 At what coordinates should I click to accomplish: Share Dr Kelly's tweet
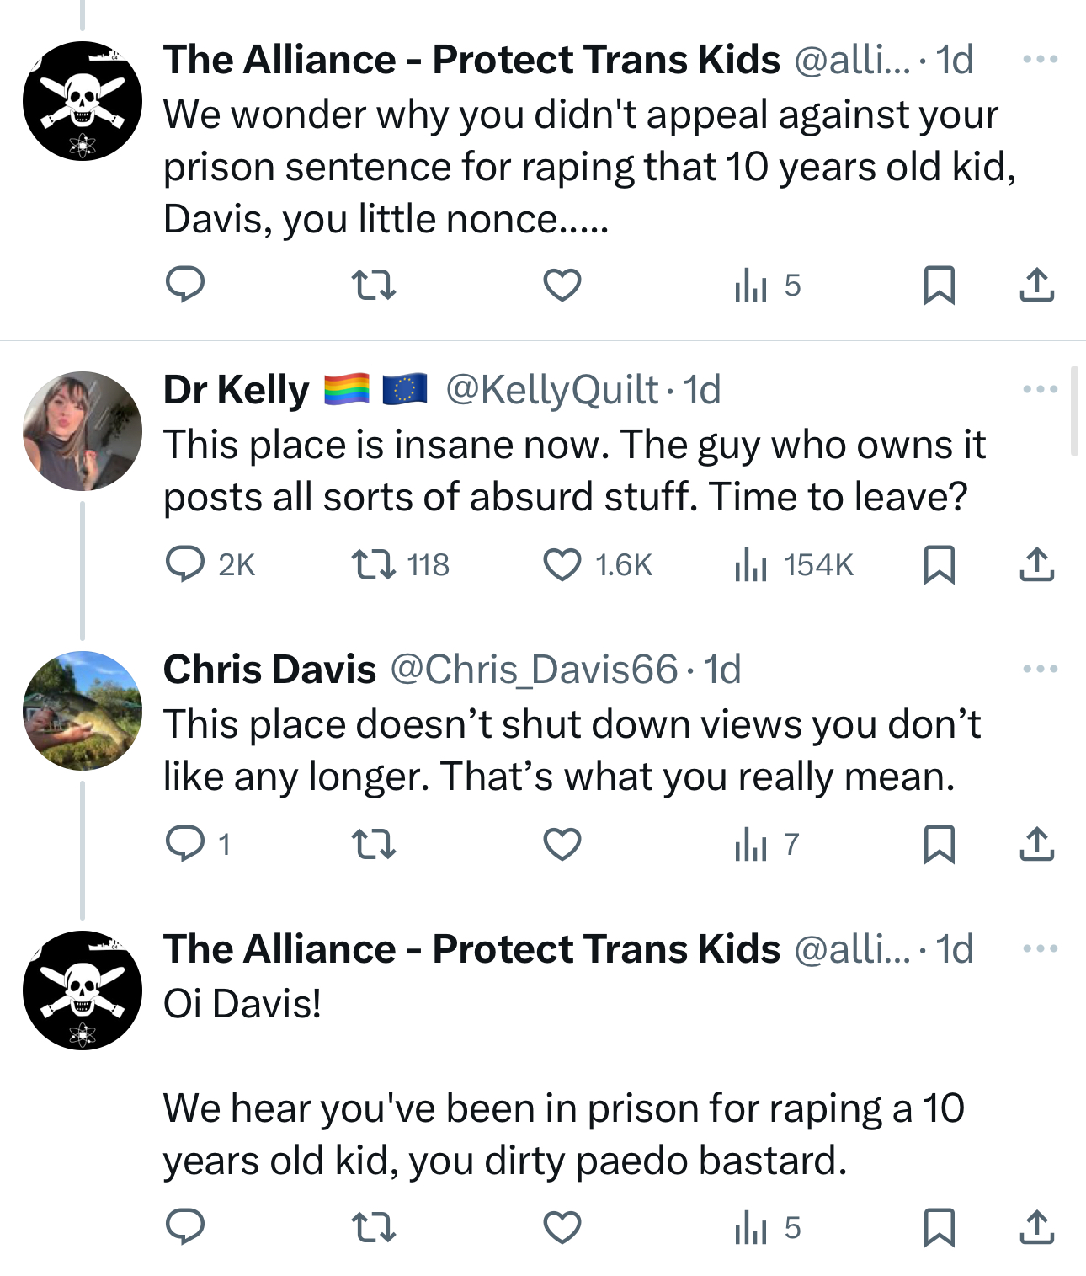click(x=1036, y=564)
